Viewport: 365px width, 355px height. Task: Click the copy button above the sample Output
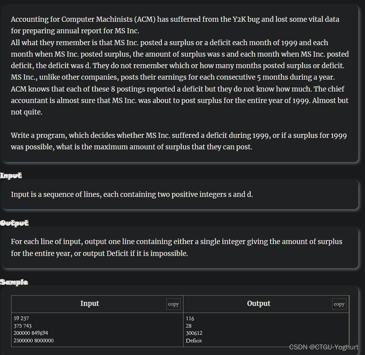[339, 304]
